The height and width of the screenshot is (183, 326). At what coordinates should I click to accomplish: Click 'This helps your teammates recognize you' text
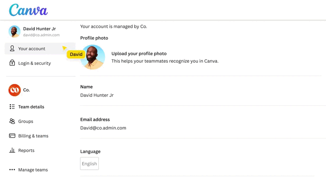(x=165, y=61)
